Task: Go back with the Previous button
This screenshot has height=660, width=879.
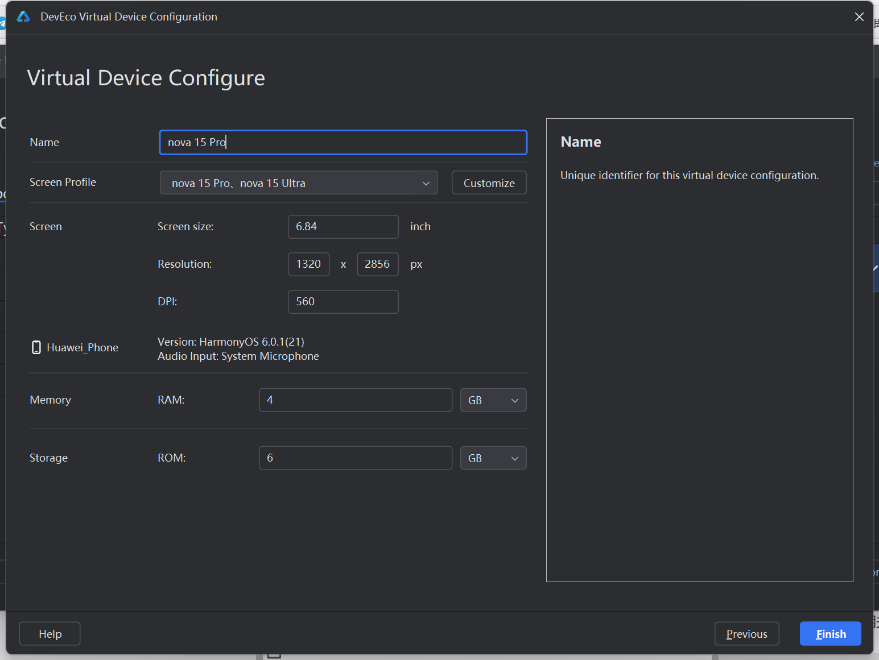Action: click(747, 634)
